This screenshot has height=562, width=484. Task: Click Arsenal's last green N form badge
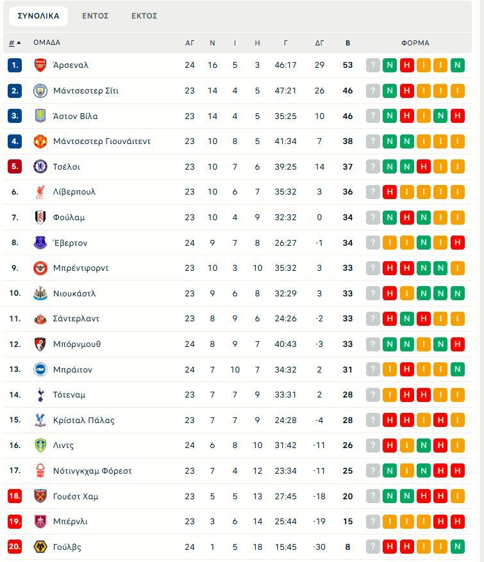point(457,65)
